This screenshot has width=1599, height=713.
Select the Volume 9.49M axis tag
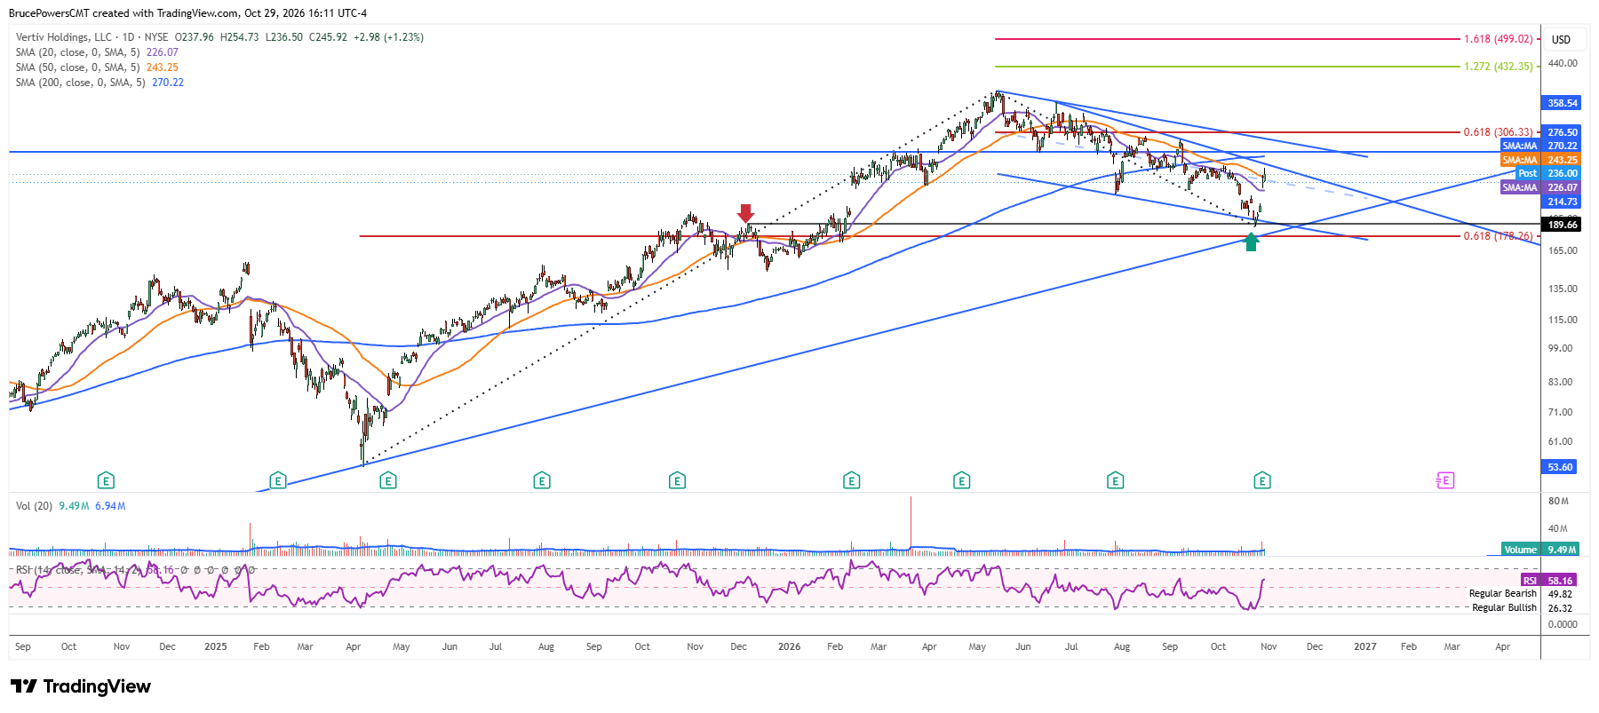[1540, 550]
